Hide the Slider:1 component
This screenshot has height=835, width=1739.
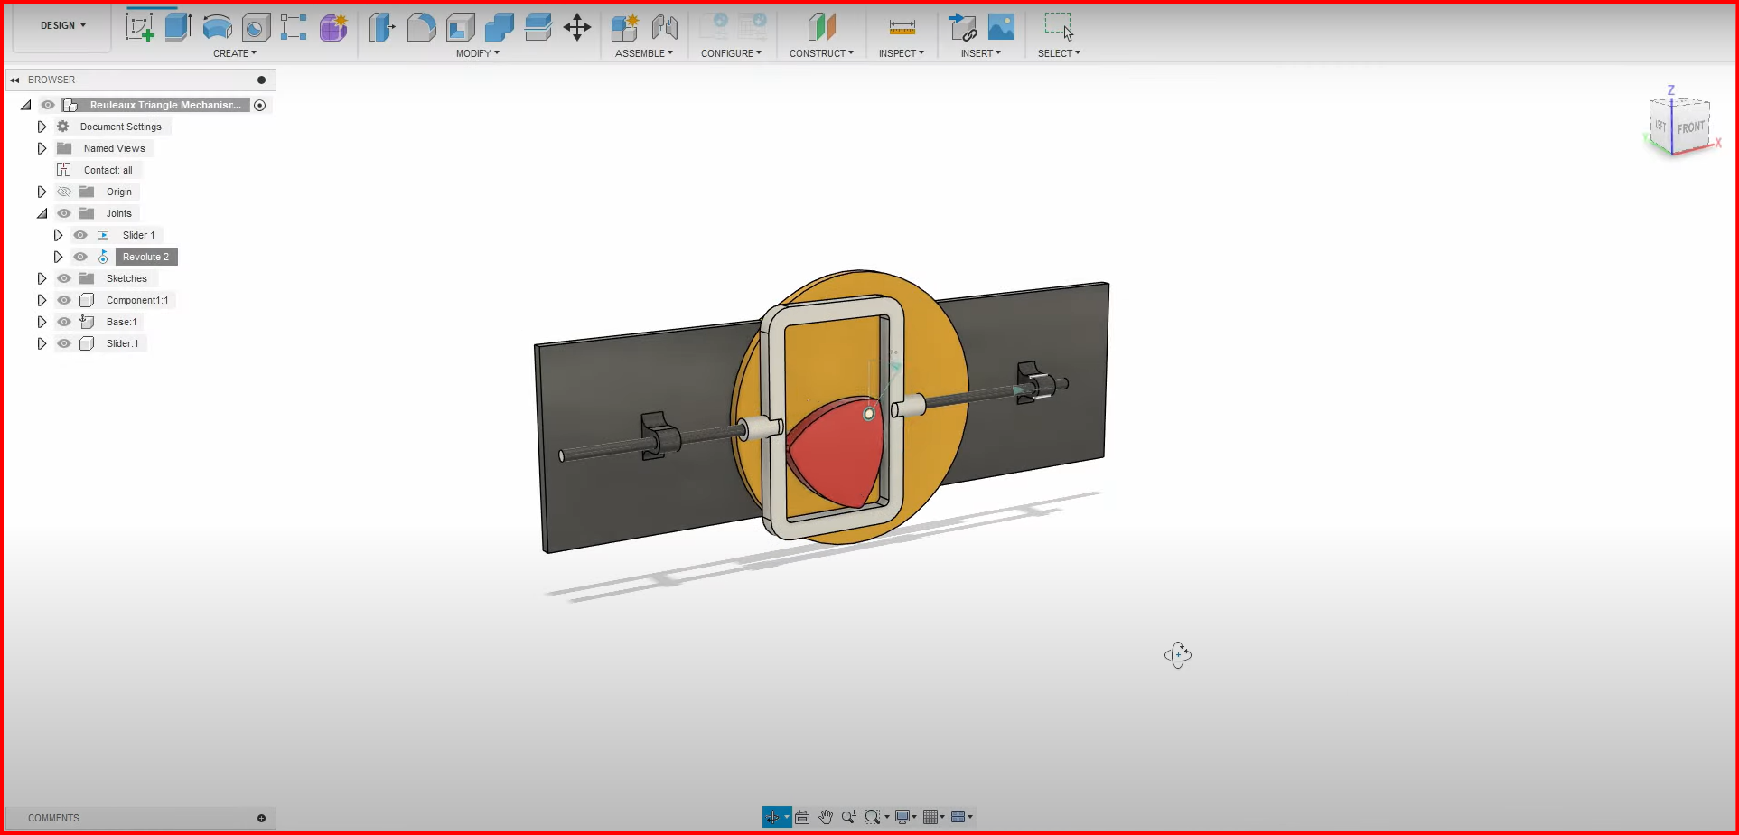[x=64, y=343]
